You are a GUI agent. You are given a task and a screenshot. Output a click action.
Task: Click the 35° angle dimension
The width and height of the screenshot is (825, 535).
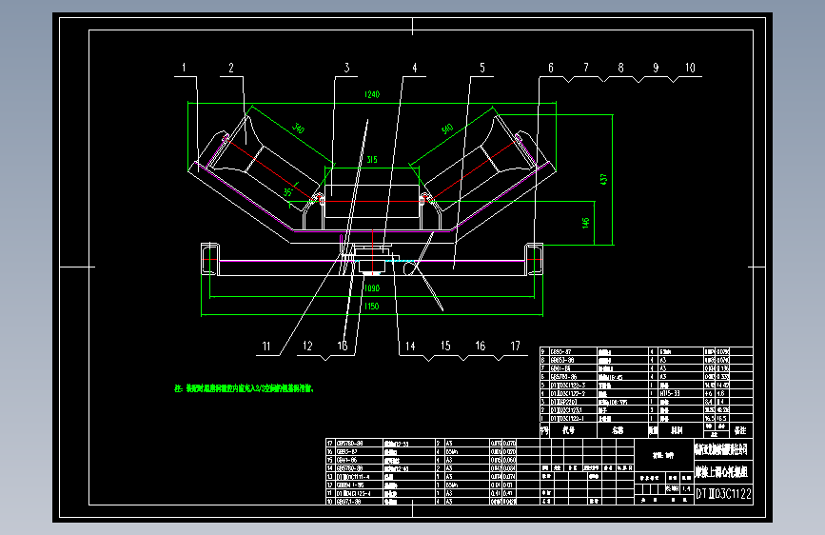pyautogui.click(x=288, y=192)
